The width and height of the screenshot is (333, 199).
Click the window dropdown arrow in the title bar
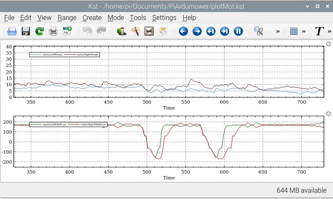(x=307, y=6)
